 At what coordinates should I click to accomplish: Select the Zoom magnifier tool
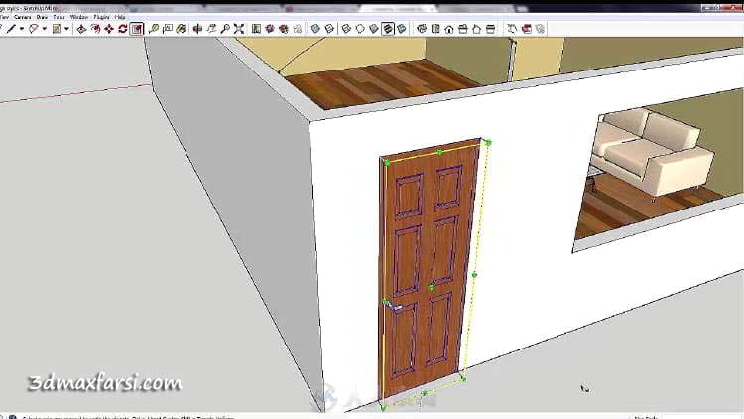coord(225,29)
